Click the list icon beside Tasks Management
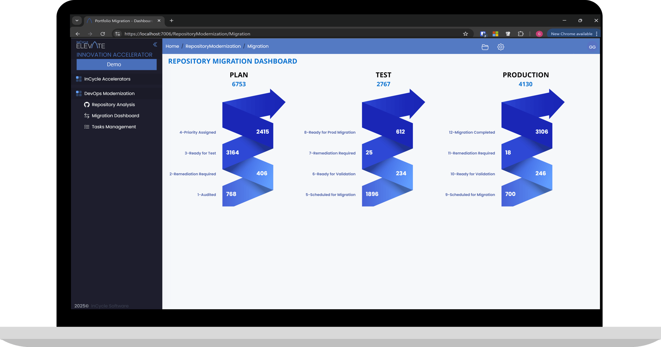Viewport: 661px width, 347px height. (87, 127)
